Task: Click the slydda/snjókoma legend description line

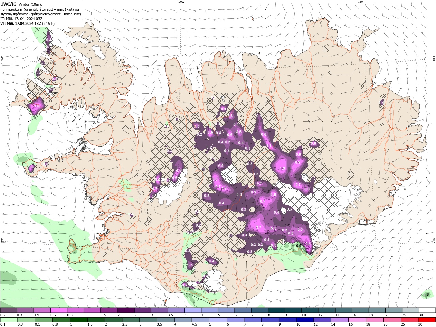Action: coord(41,14)
